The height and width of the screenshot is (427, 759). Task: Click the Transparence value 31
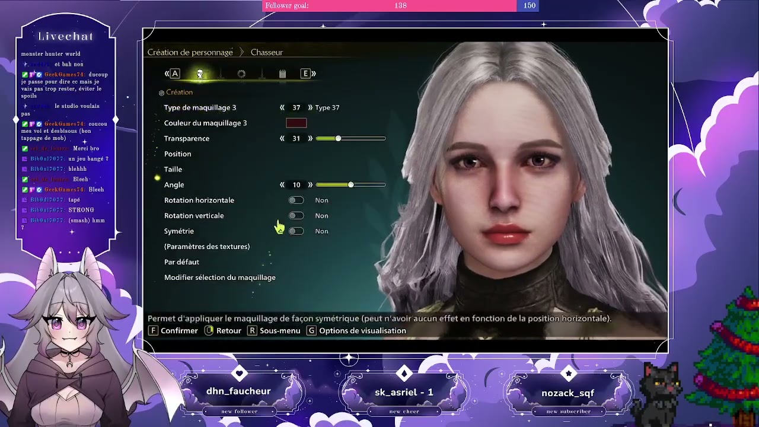click(x=296, y=138)
